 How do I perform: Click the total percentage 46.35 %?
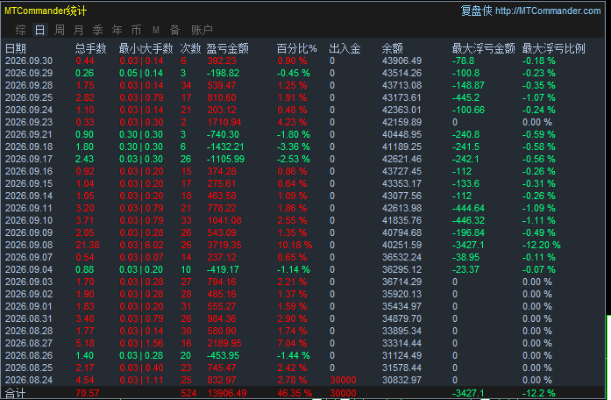(x=295, y=393)
